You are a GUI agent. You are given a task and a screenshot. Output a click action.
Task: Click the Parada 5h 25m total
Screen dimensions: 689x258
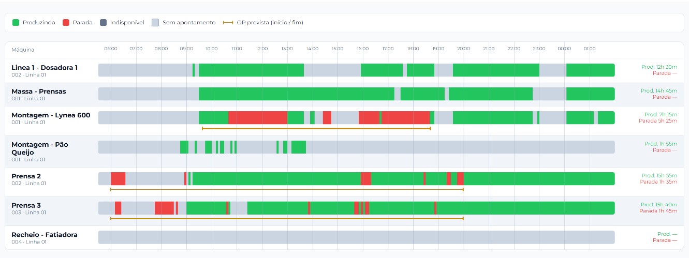pos(657,120)
